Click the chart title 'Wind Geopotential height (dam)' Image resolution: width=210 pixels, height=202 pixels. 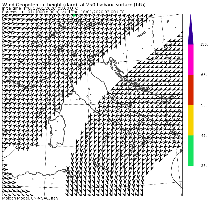click(74, 5)
